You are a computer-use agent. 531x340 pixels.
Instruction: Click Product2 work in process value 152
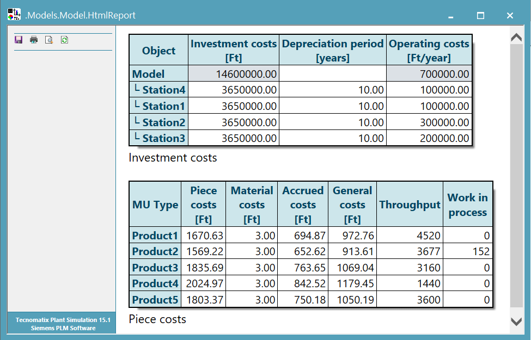pos(481,252)
